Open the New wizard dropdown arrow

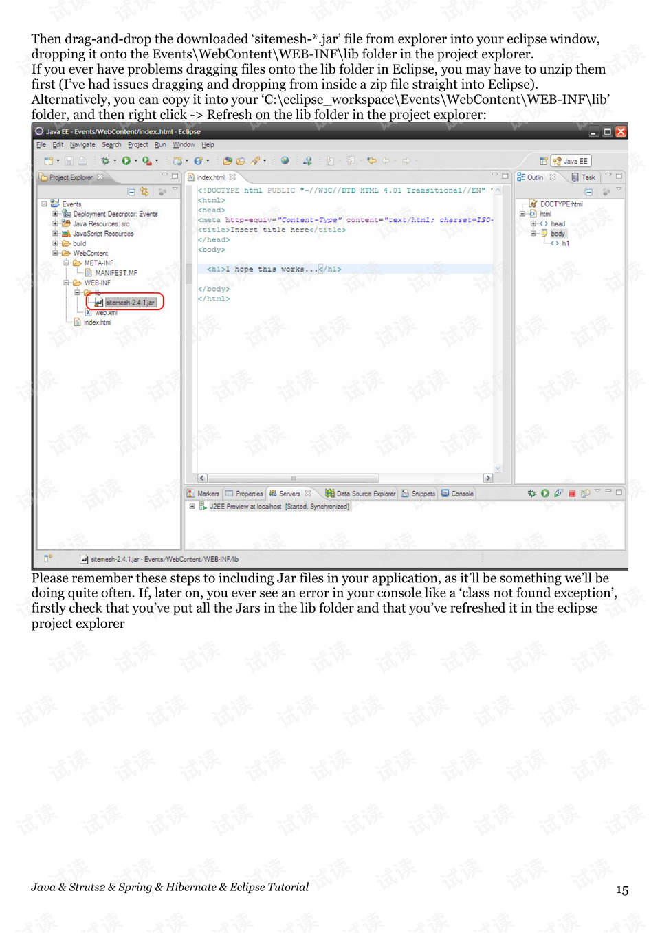58,161
